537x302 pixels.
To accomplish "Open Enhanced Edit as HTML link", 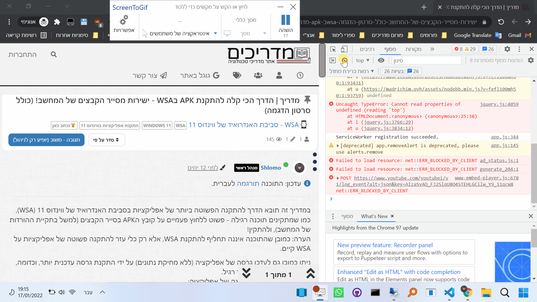I will coord(398,272).
